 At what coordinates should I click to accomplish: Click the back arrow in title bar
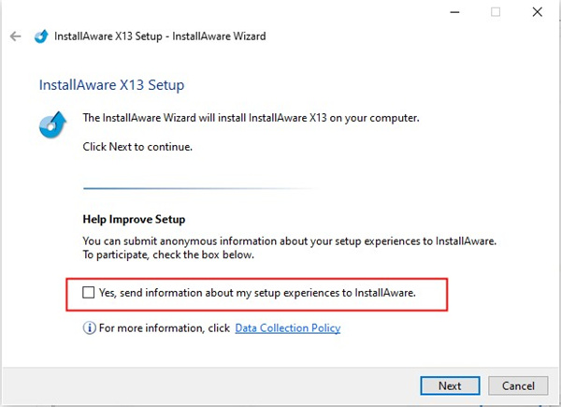15,36
